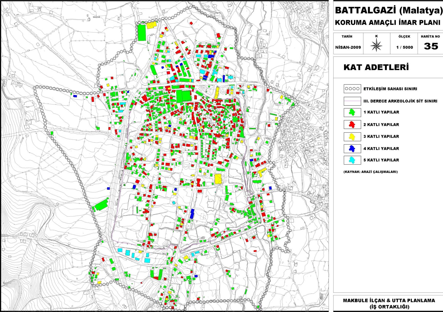Click the KAYNAK: ARAZİ ÇALIŞMALARI source note
The height and width of the screenshot is (312, 443).
pos(370,172)
